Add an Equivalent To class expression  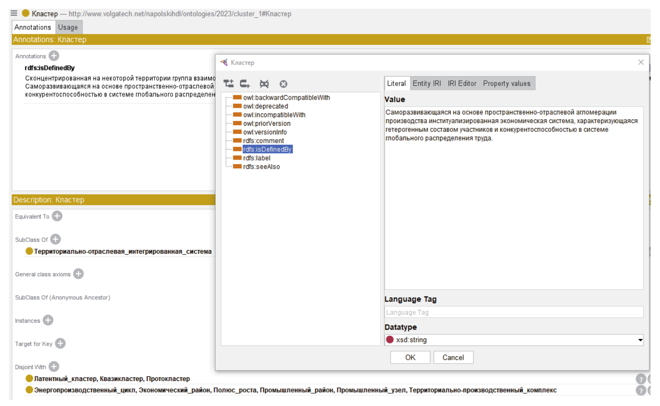click(57, 216)
